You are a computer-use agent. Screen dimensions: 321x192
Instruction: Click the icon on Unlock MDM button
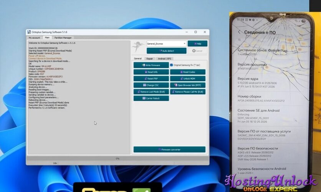tap(181, 78)
